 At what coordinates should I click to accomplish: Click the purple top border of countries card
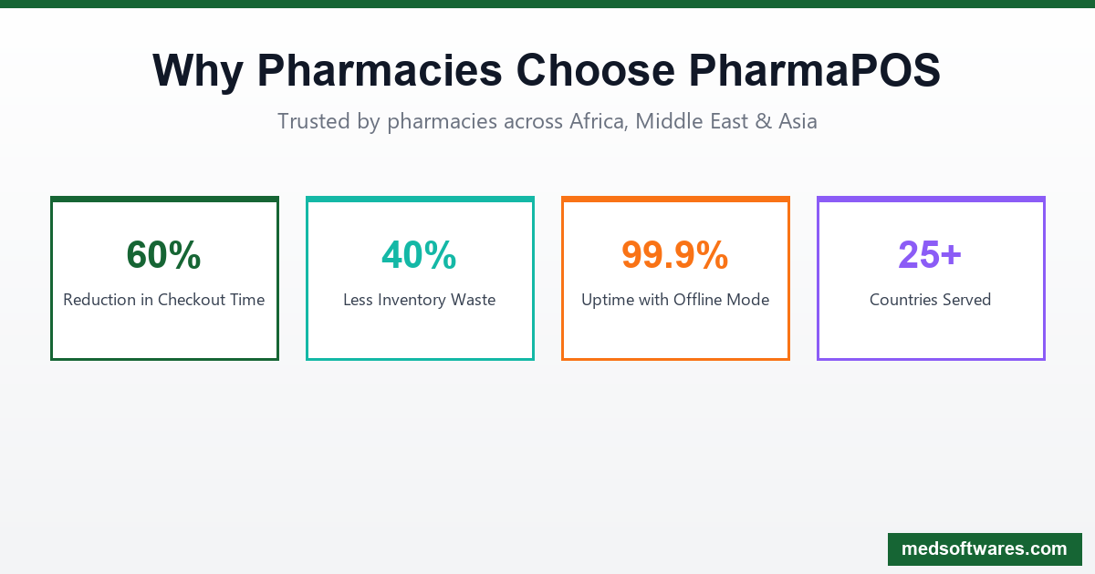931,199
